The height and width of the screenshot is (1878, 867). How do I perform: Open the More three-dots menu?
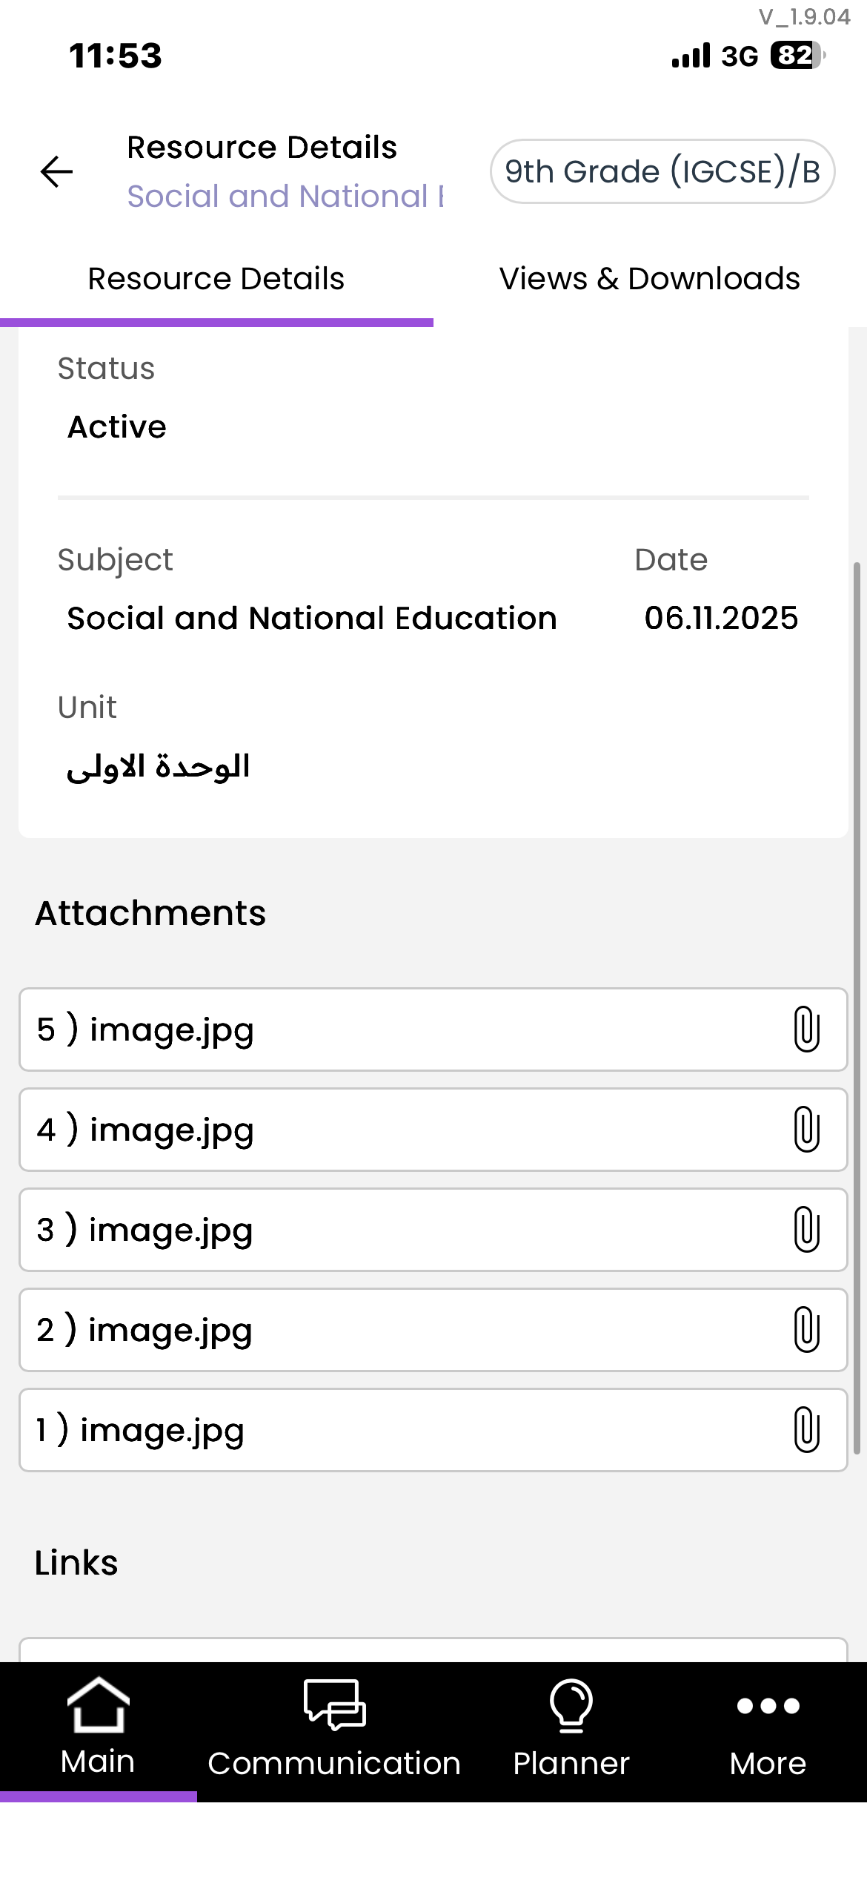pyautogui.click(x=768, y=1706)
